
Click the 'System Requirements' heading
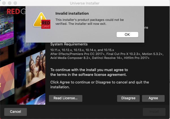[69, 44]
